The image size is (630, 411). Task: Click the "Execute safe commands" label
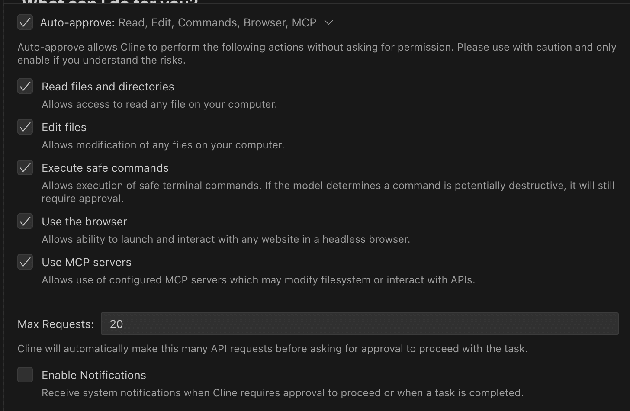tap(105, 168)
